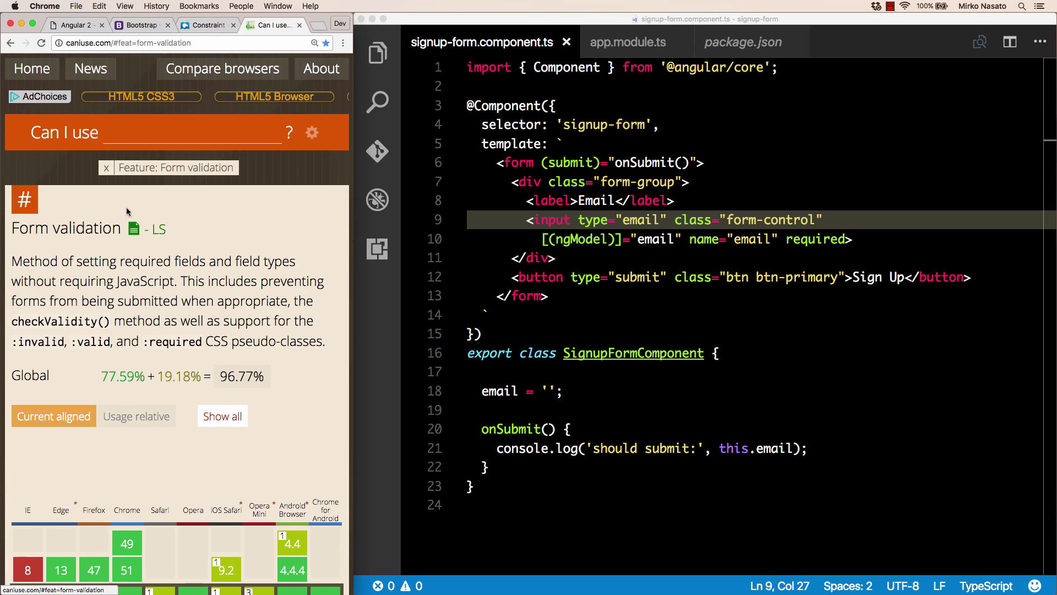Click the feedback smiley in status bar

coord(1035,586)
